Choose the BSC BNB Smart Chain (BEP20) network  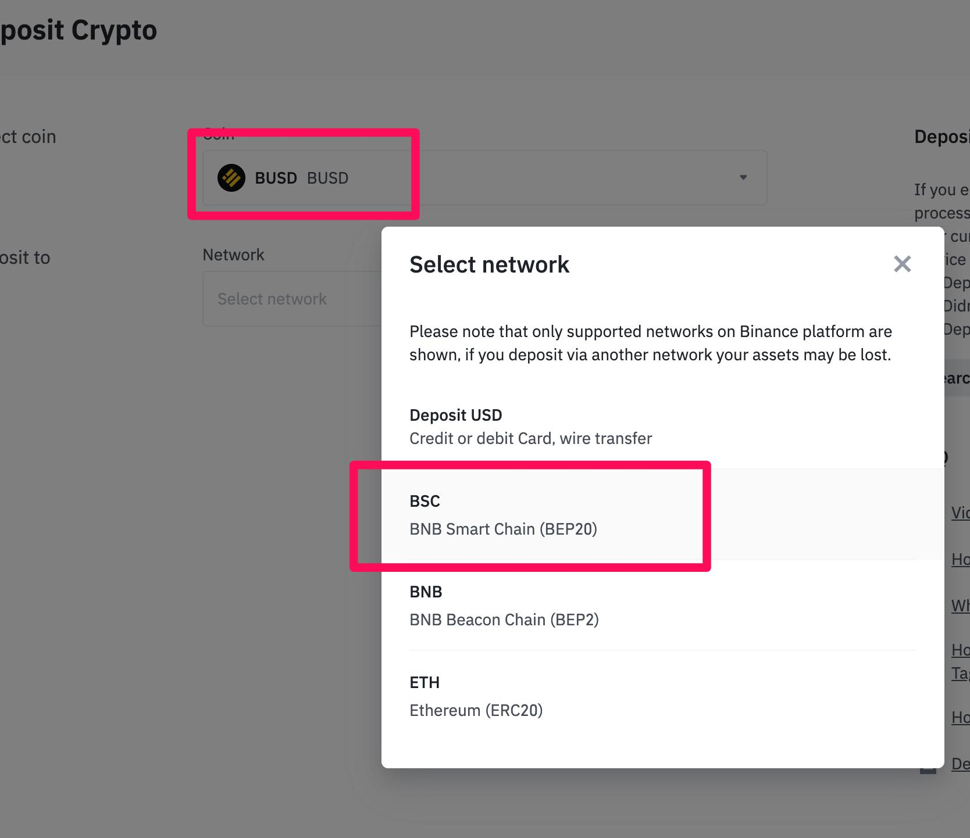click(663, 515)
